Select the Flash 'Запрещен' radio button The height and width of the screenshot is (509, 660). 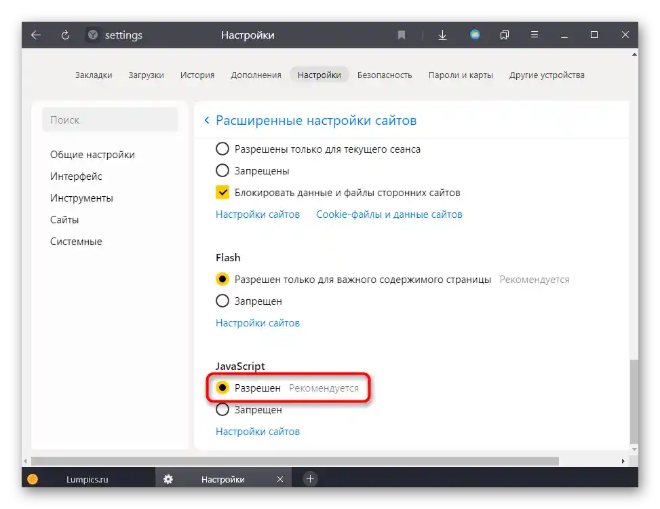click(x=222, y=301)
